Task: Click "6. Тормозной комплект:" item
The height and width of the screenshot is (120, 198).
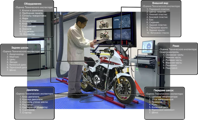Action: [x=162, y=110]
